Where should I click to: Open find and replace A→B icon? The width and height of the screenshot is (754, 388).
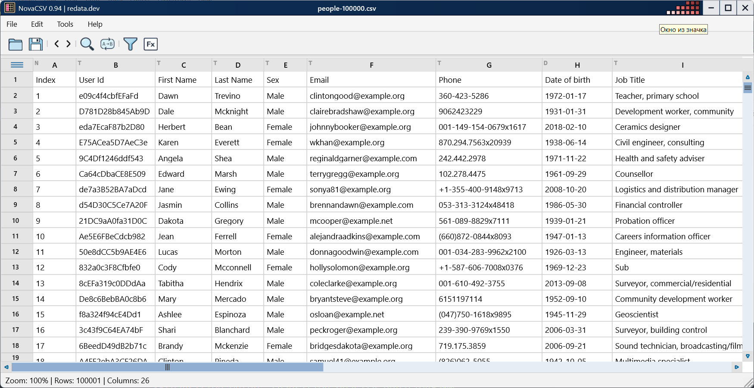point(107,44)
